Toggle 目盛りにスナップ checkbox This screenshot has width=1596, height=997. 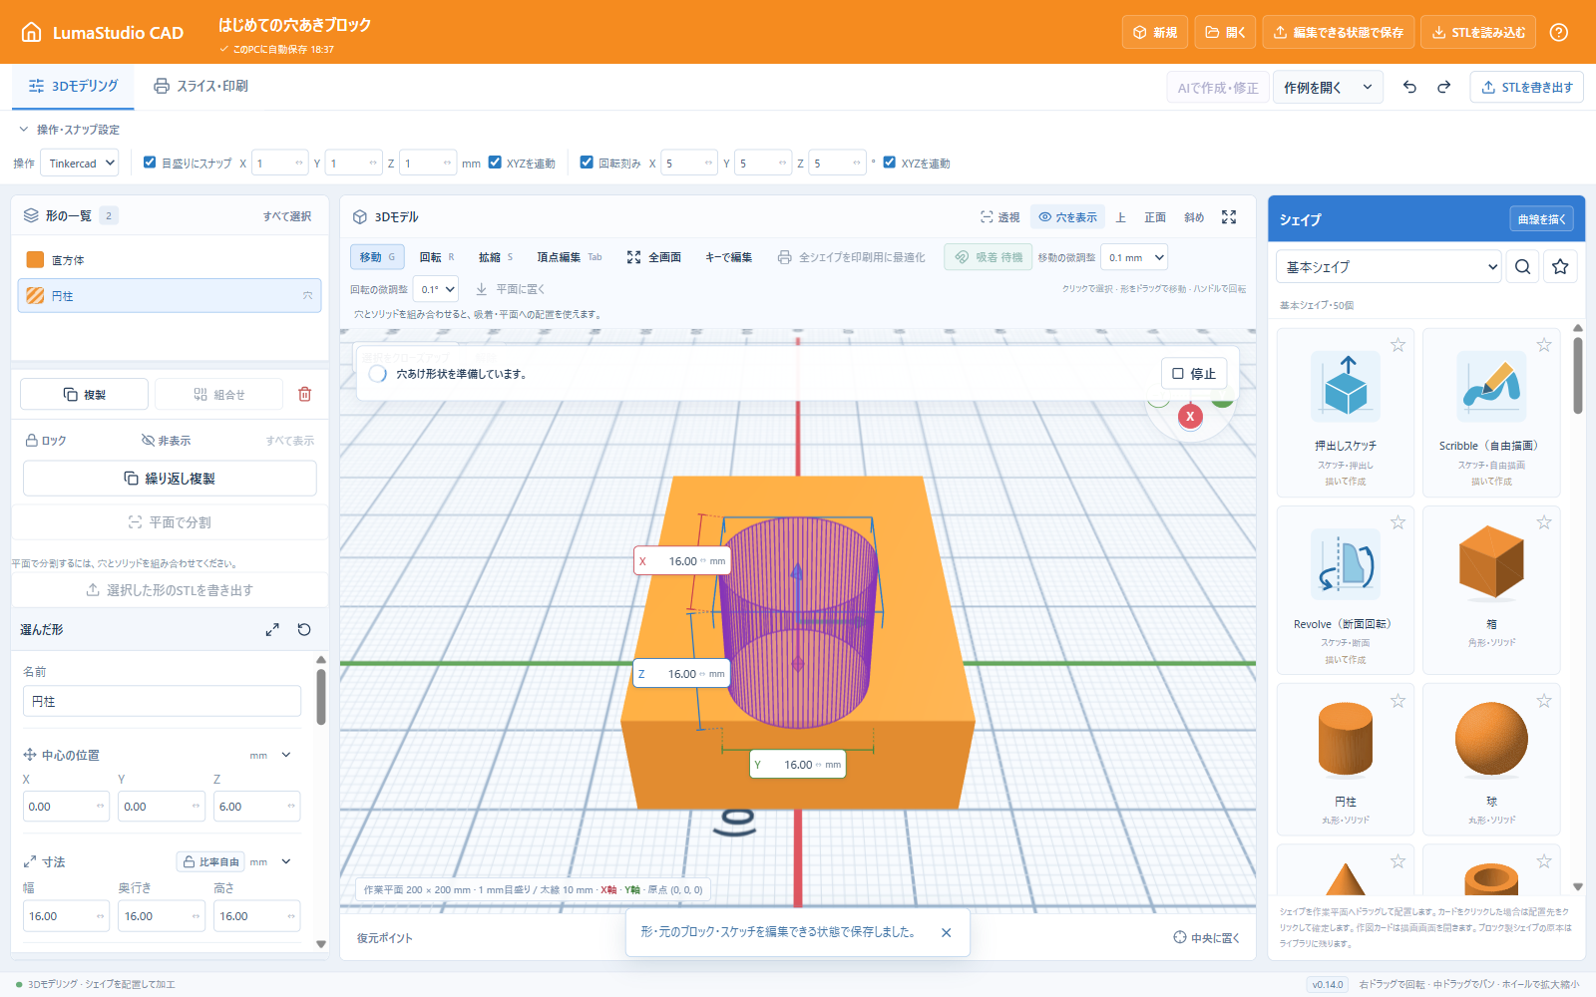(150, 163)
